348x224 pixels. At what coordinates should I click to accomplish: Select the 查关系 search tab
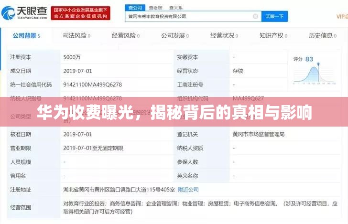(176, 8)
